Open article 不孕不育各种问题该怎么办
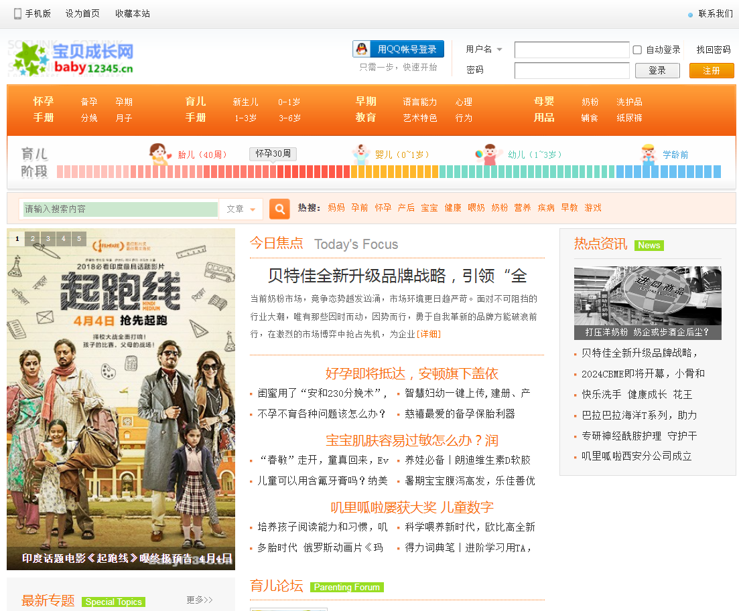 [x=322, y=414]
